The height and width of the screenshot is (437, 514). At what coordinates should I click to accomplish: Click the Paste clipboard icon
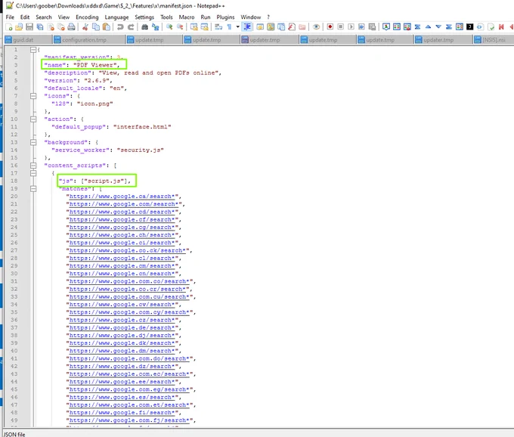(x=107, y=27)
